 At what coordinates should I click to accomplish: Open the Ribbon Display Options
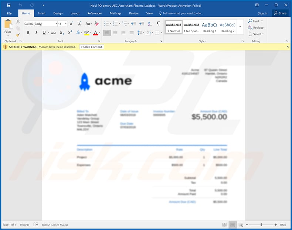(x=257, y=5)
